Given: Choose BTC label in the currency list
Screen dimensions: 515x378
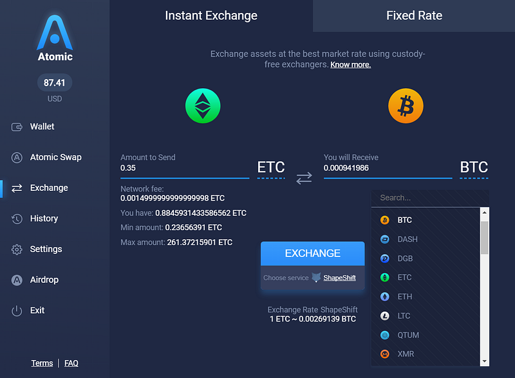Looking at the screenshot, I should click(x=405, y=220).
